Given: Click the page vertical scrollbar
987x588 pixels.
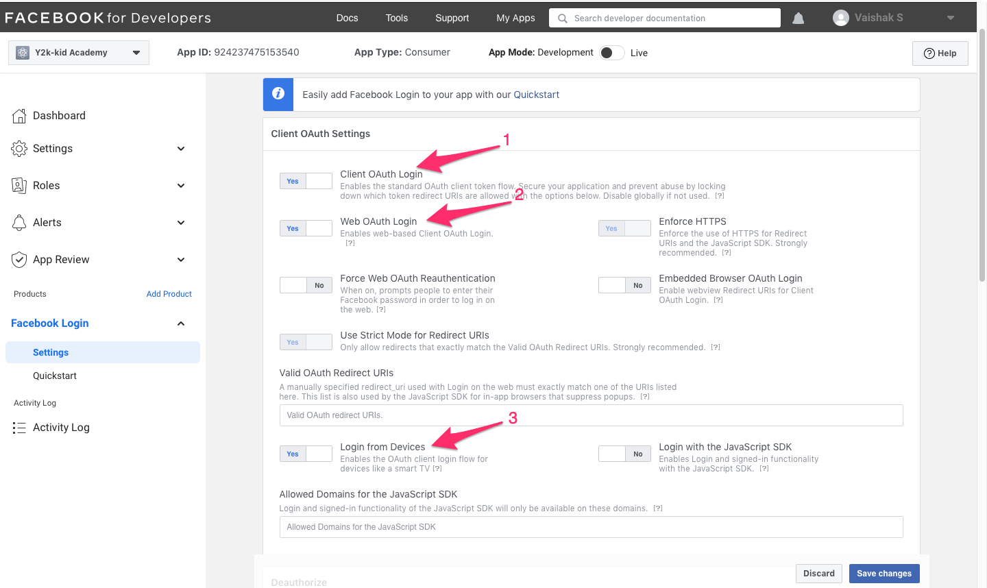Looking at the screenshot, I should pyautogui.click(x=982, y=154).
